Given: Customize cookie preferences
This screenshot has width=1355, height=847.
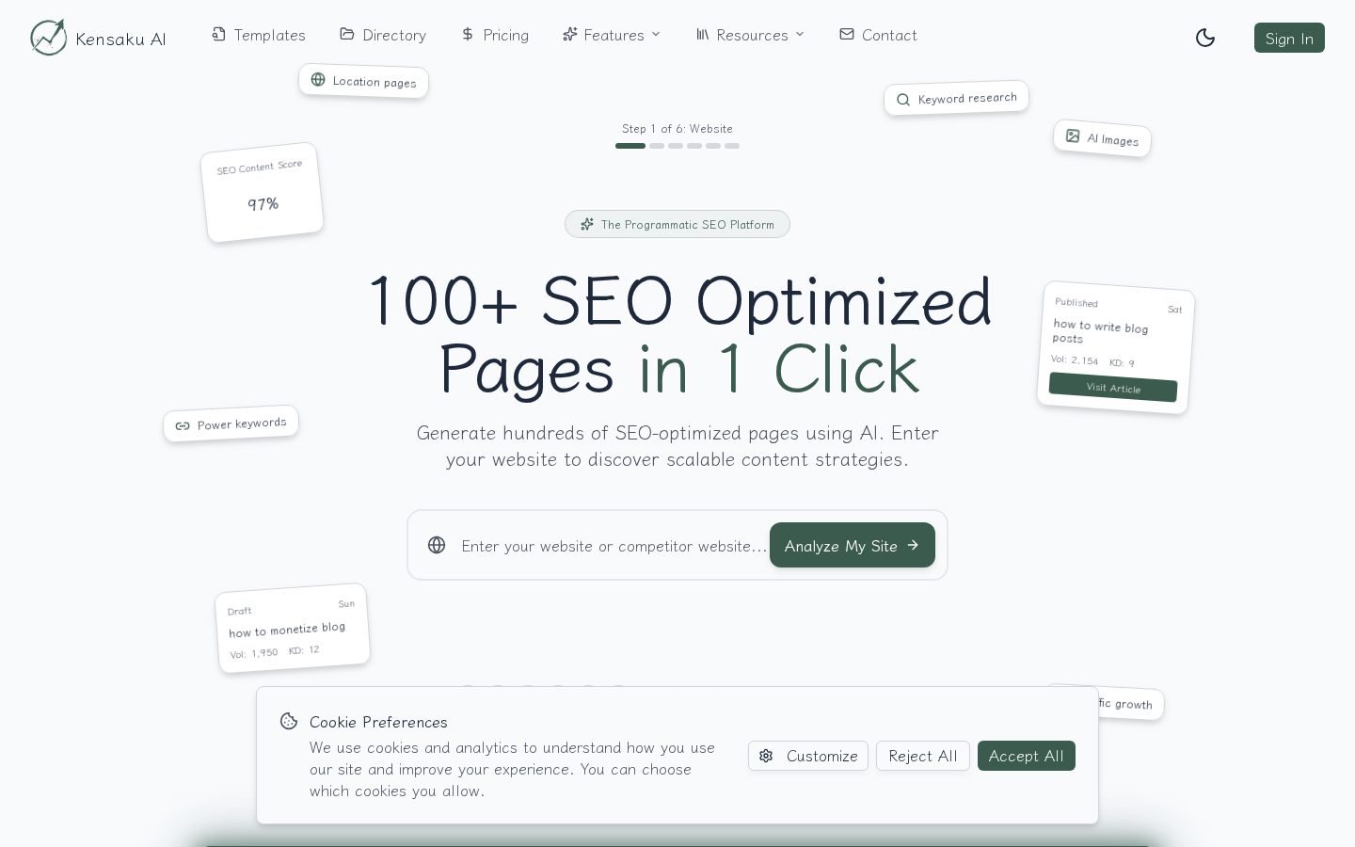Looking at the screenshot, I should tap(808, 756).
